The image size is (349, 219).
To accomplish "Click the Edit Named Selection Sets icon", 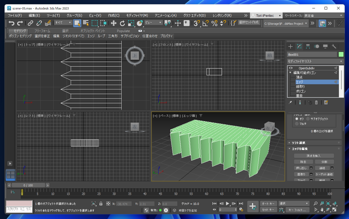I will tap(233, 23).
